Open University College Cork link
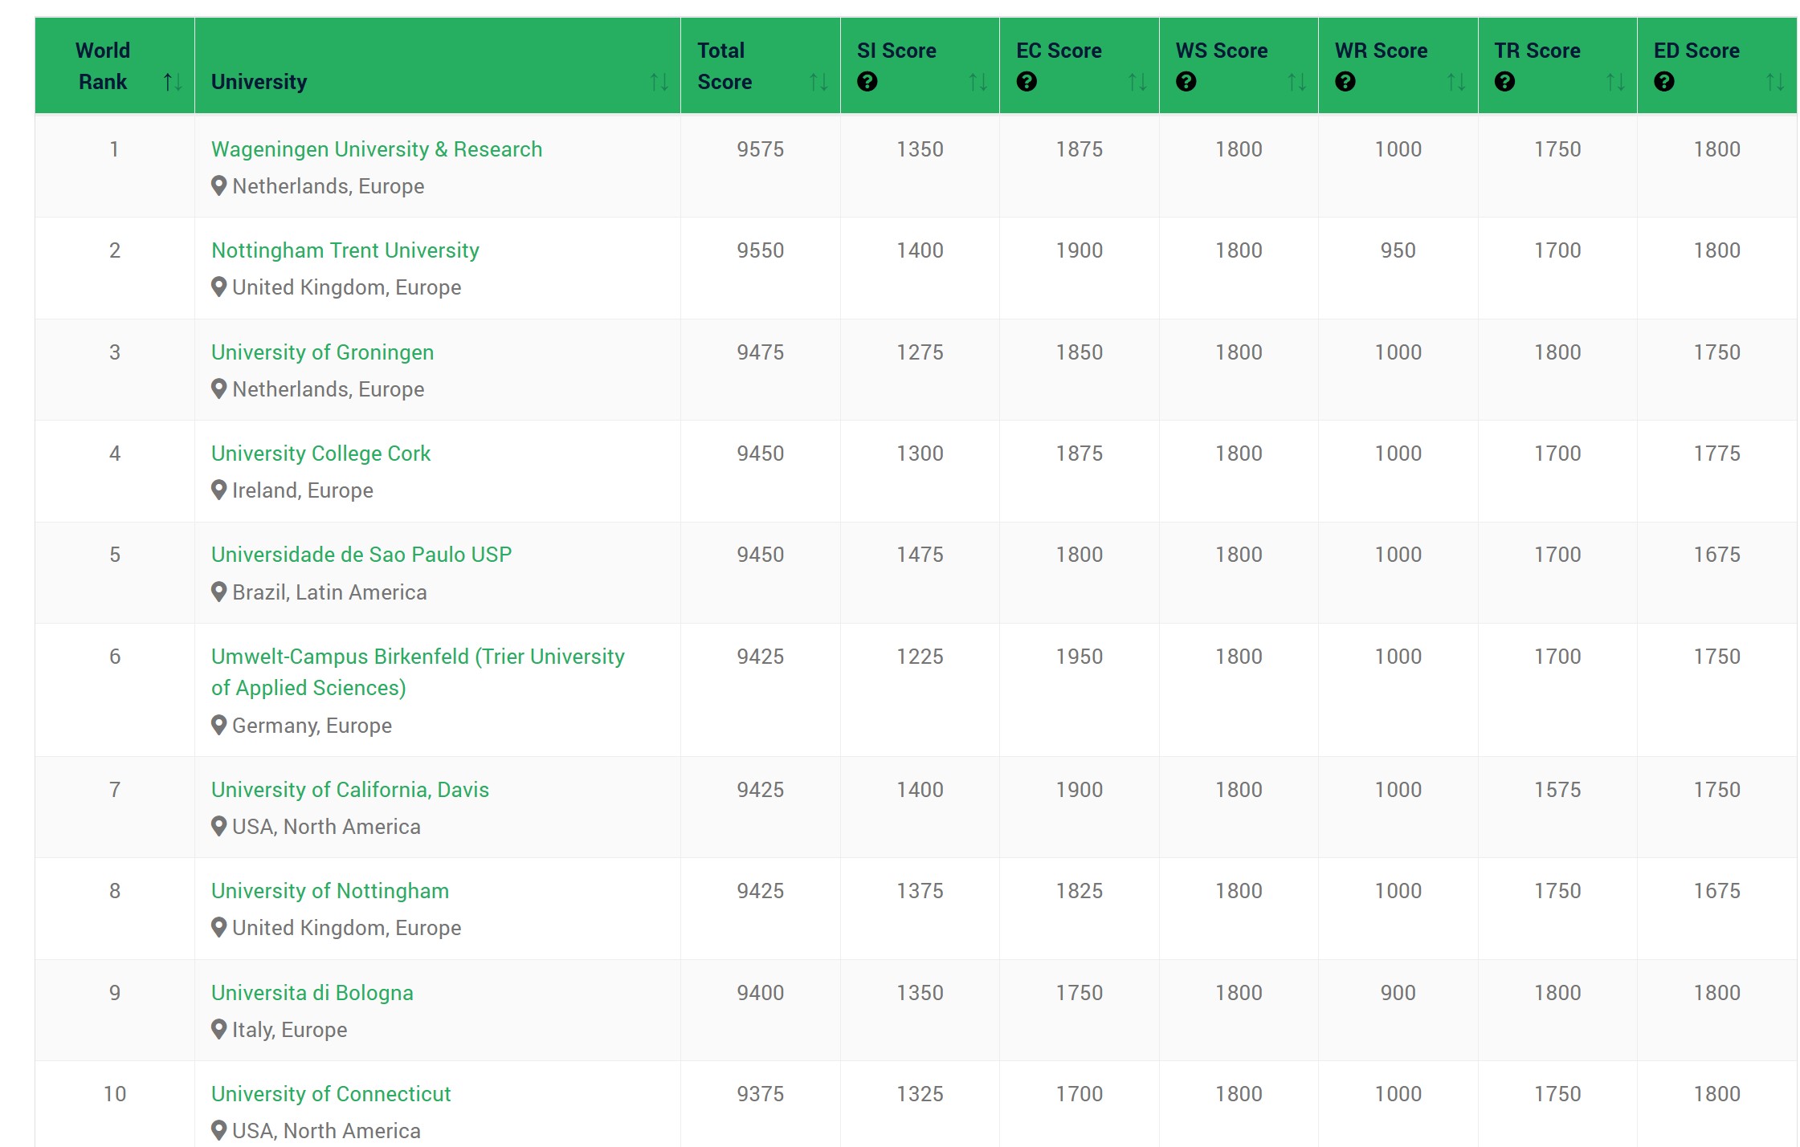 tap(320, 454)
